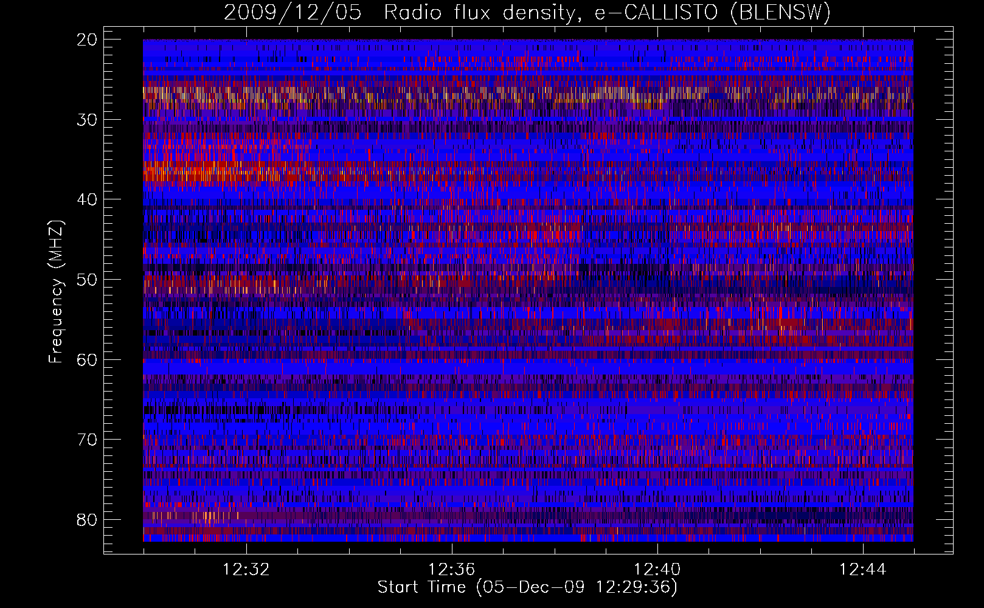Click the time tick label '12:36'
This screenshot has width=984, height=608.
tap(452, 570)
